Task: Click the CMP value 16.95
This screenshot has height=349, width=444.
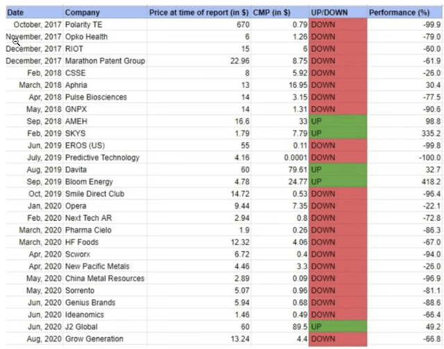Action: (298, 85)
